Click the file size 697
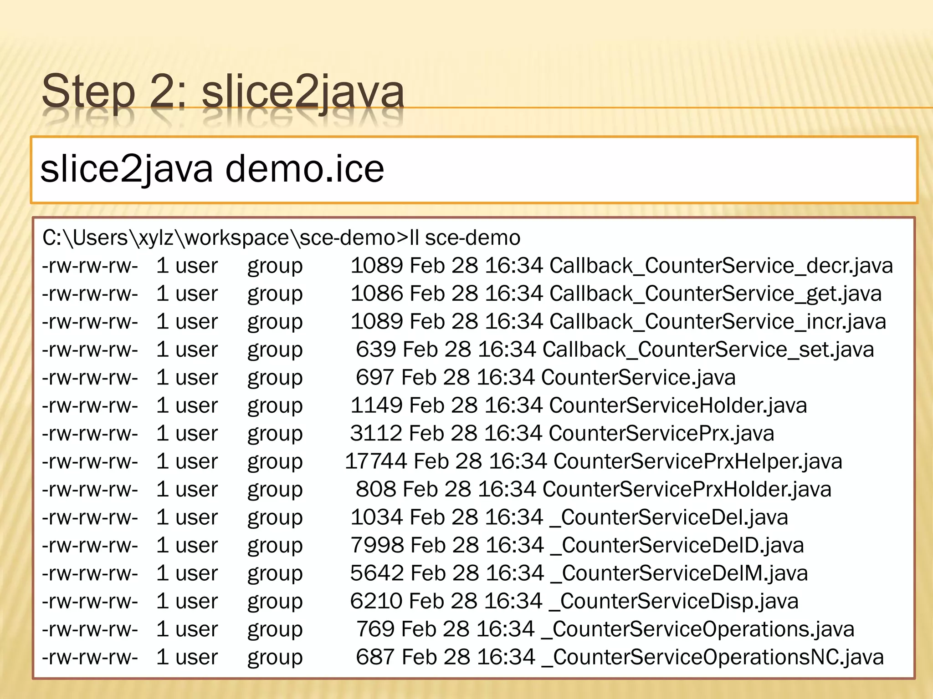This screenshot has height=699, width=933. 375,378
